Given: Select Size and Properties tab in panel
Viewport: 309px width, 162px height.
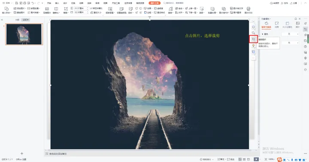Looking at the screenshot, I should pos(287,25).
